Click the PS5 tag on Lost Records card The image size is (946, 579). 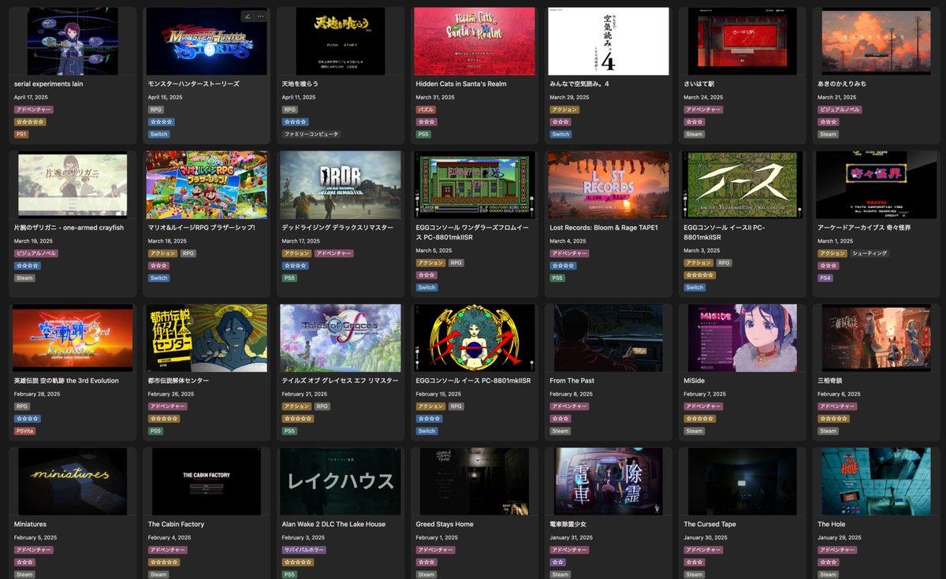click(557, 278)
